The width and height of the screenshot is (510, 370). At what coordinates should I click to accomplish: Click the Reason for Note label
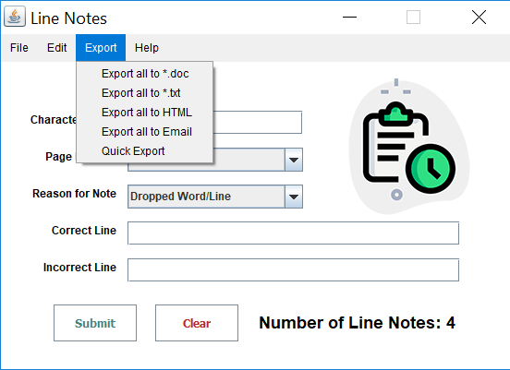74,194
